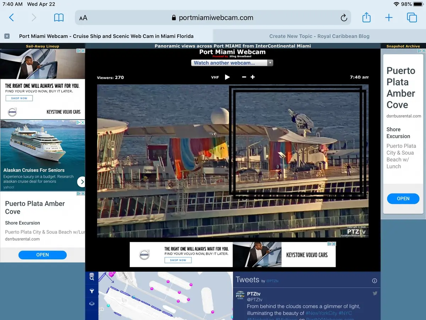Click the map search magnifier icon
Screen dimensions: 426x320
[x=92, y=278]
